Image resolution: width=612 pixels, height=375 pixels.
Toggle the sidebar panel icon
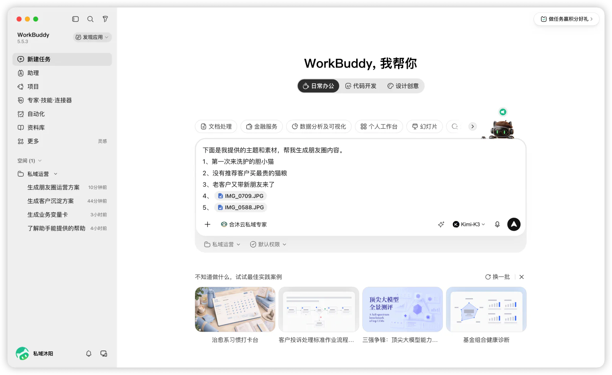(75, 19)
